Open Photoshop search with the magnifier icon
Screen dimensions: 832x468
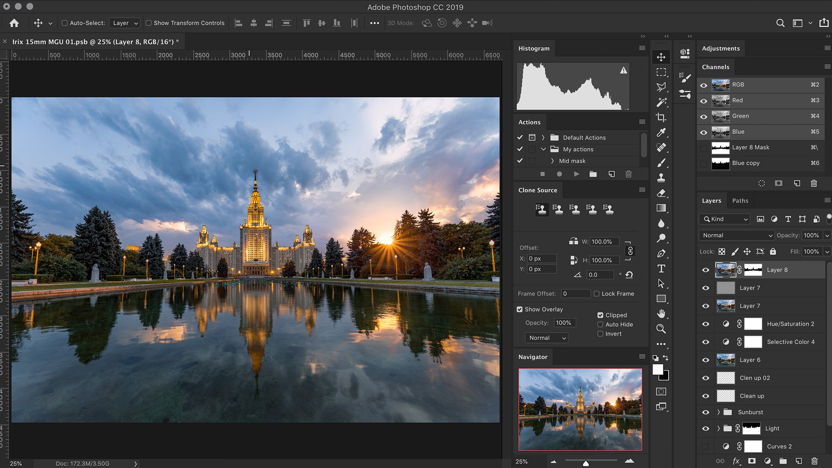click(780, 23)
